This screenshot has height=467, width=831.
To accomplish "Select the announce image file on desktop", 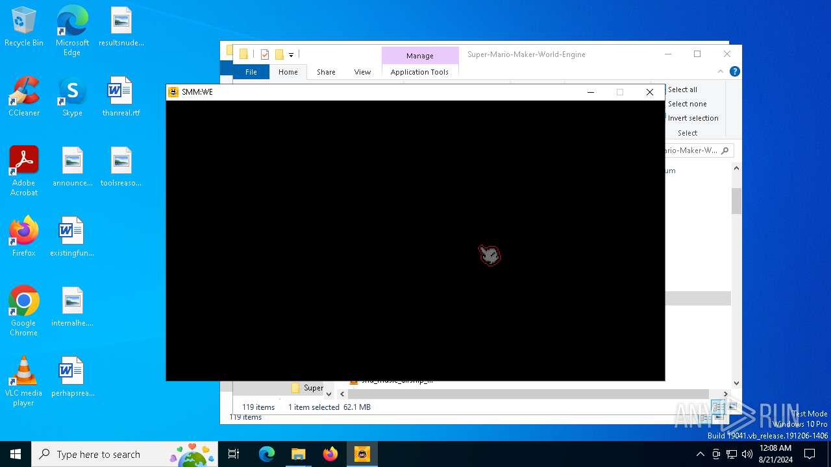I will point(72,167).
